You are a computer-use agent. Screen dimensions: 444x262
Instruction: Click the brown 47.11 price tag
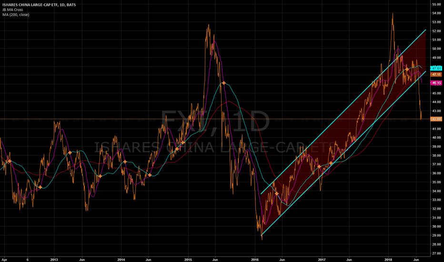coord(436,74)
